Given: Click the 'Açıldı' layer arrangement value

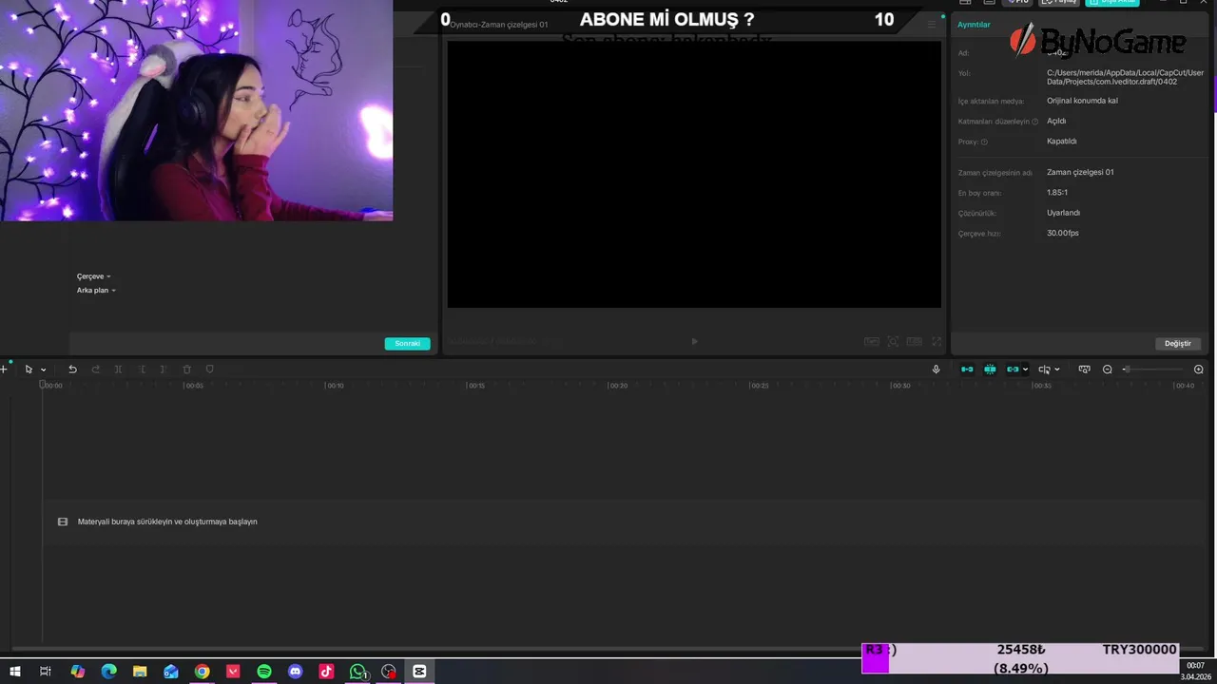Looking at the screenshot, I should pyautogui.click(x=1056, y=122).
